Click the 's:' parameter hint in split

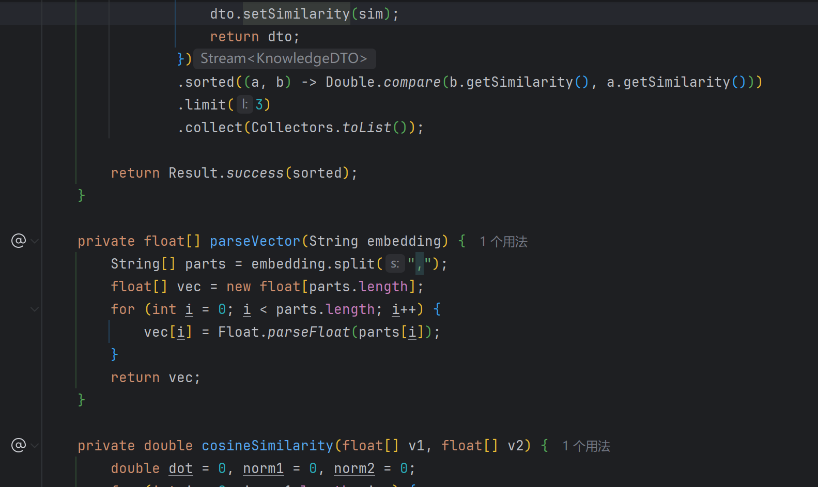click(x=395, y=264)
